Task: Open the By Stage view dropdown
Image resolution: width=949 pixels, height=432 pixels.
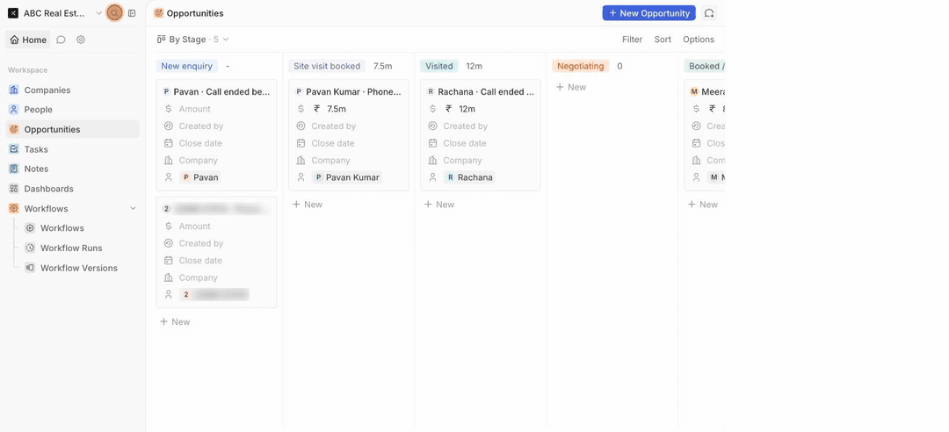Action: point(193,40)
